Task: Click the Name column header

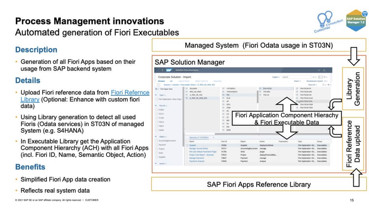Action: pos(192,141)
